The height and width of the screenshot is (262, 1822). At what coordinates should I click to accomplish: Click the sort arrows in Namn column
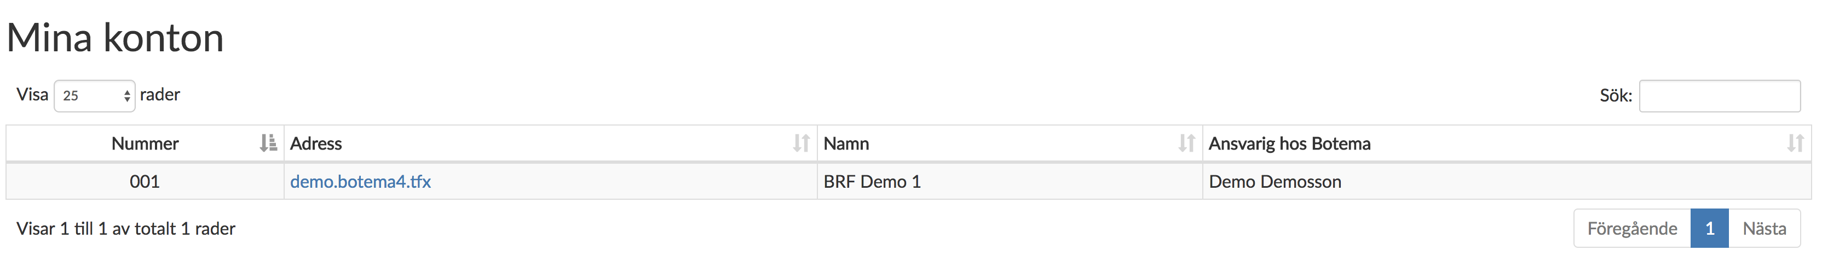click(1186, 143)
